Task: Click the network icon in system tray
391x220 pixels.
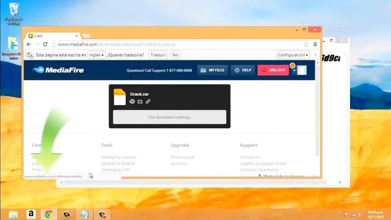Action: [x=353, y=215]
